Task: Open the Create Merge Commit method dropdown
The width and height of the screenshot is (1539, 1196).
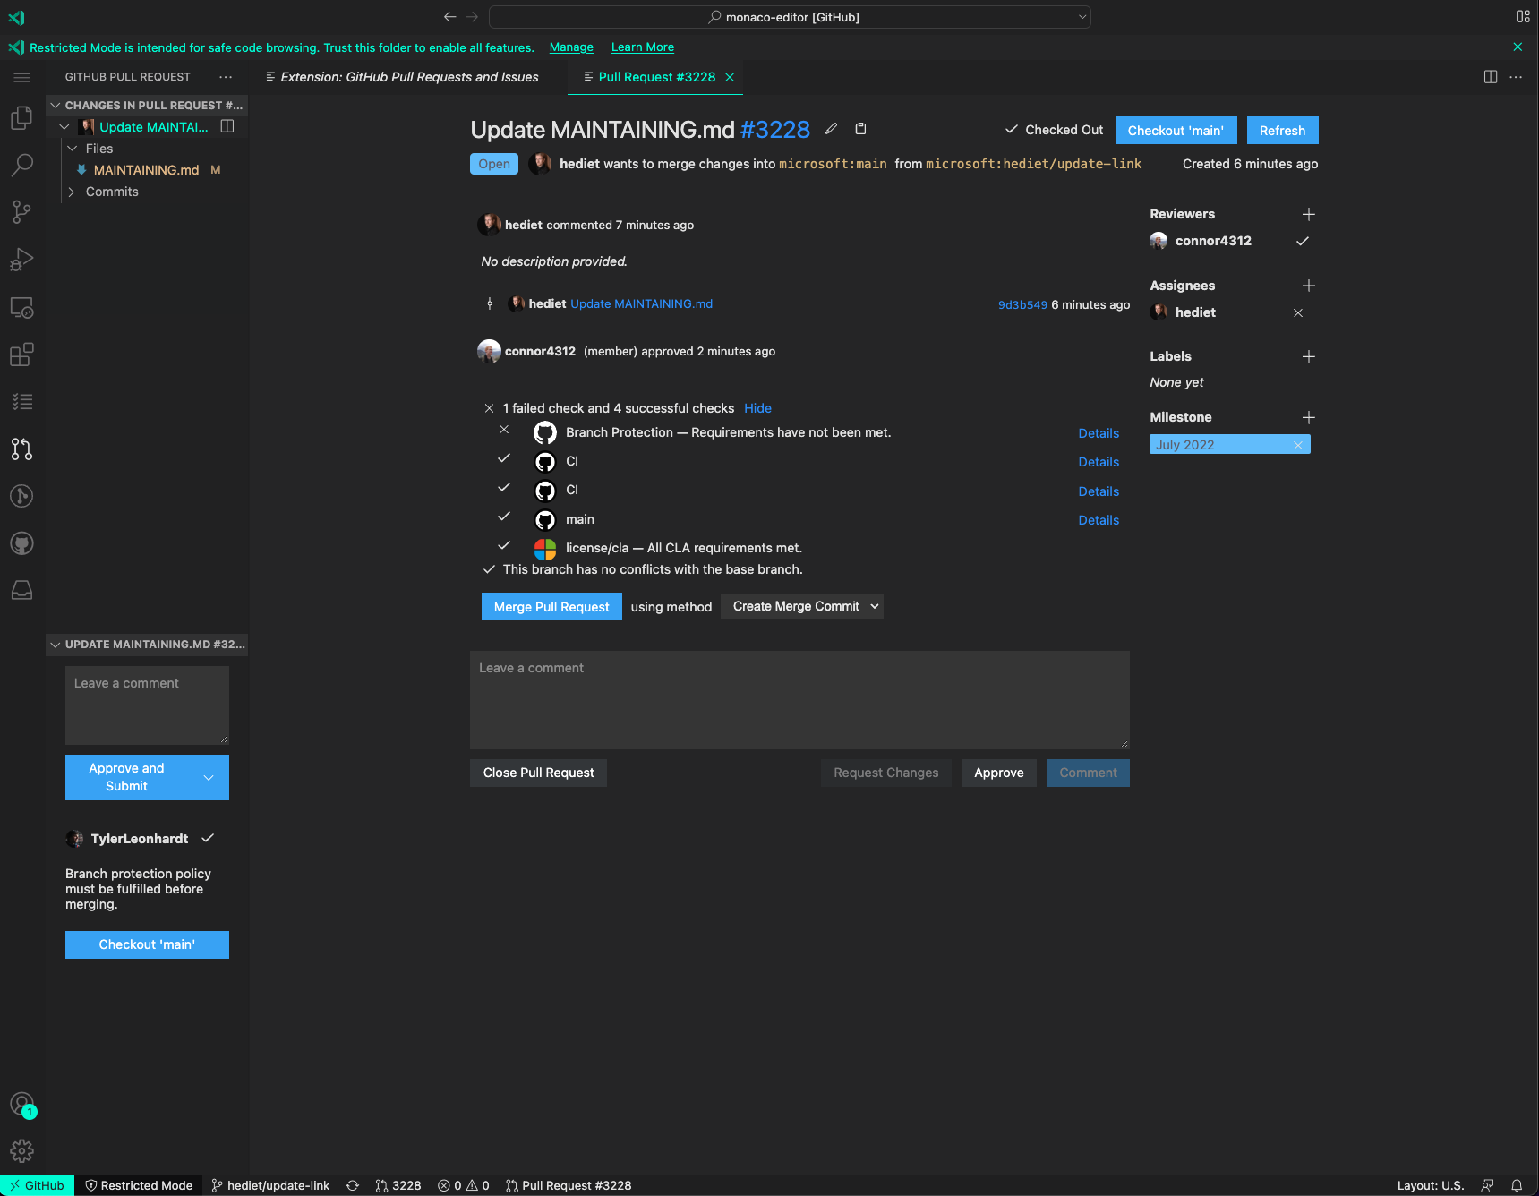Action: tap(801, 606)
